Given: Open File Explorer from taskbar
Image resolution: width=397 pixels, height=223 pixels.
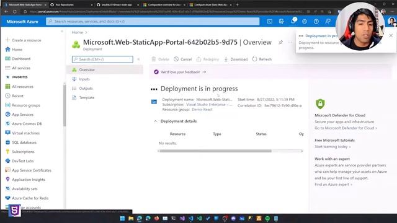Looking at the screenshot, I should [131, 218].
